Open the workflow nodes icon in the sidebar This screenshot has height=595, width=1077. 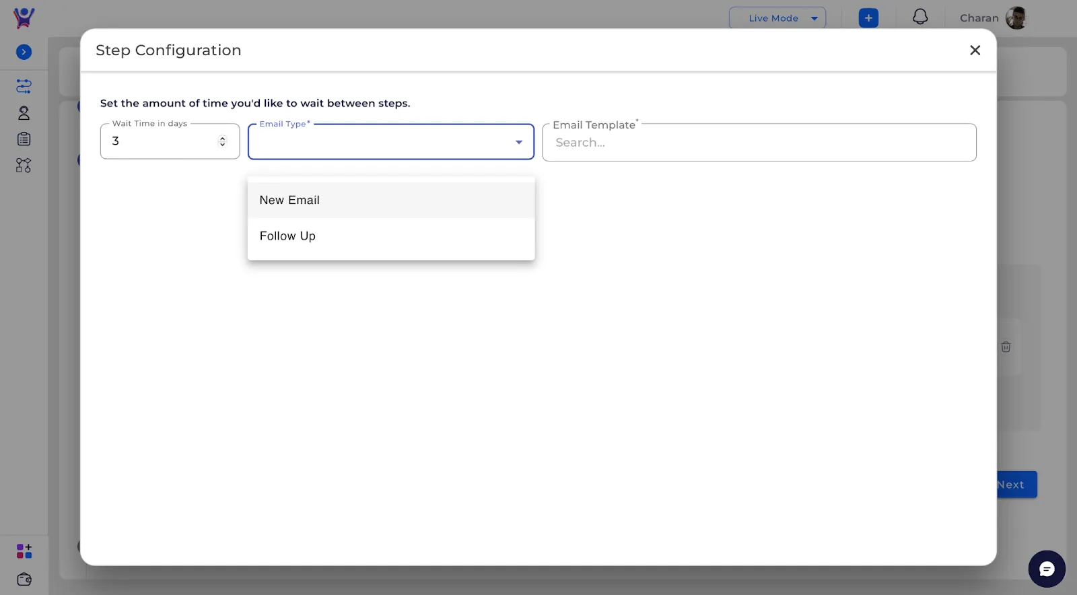(24, 166)
